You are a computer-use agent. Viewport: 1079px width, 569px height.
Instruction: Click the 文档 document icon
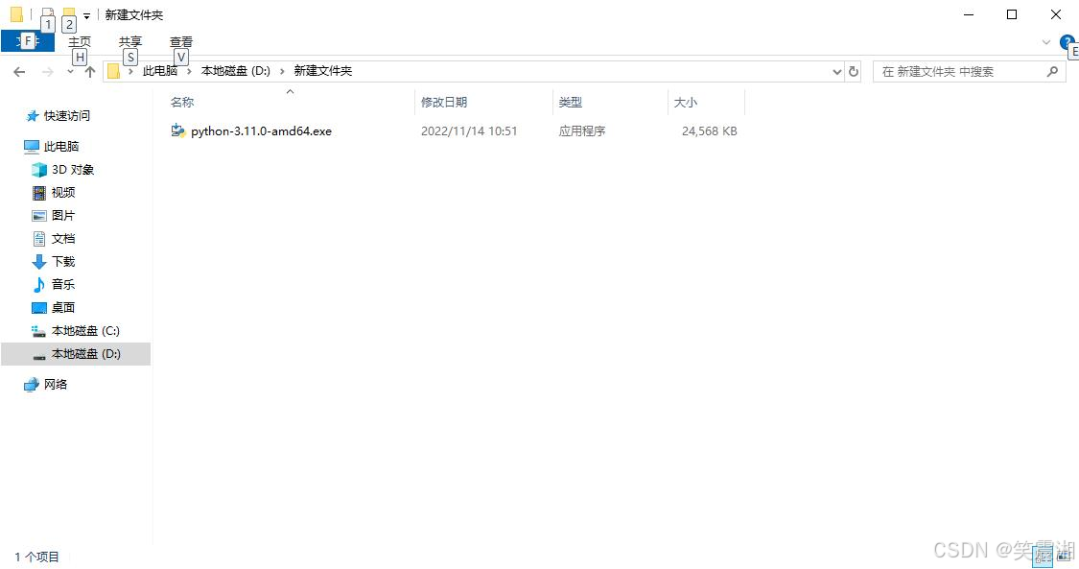pos(39,239)
